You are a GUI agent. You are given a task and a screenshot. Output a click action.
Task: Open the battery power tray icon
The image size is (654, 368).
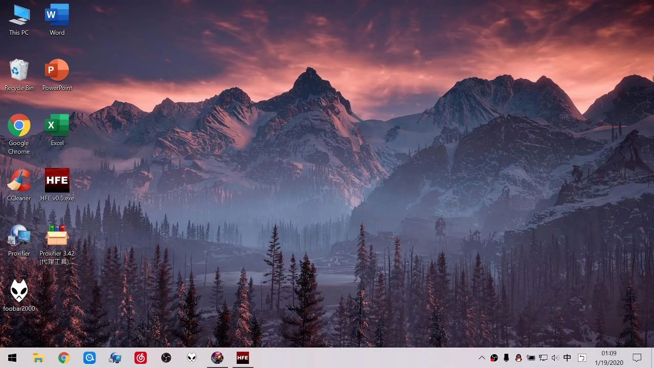point(531,358)
